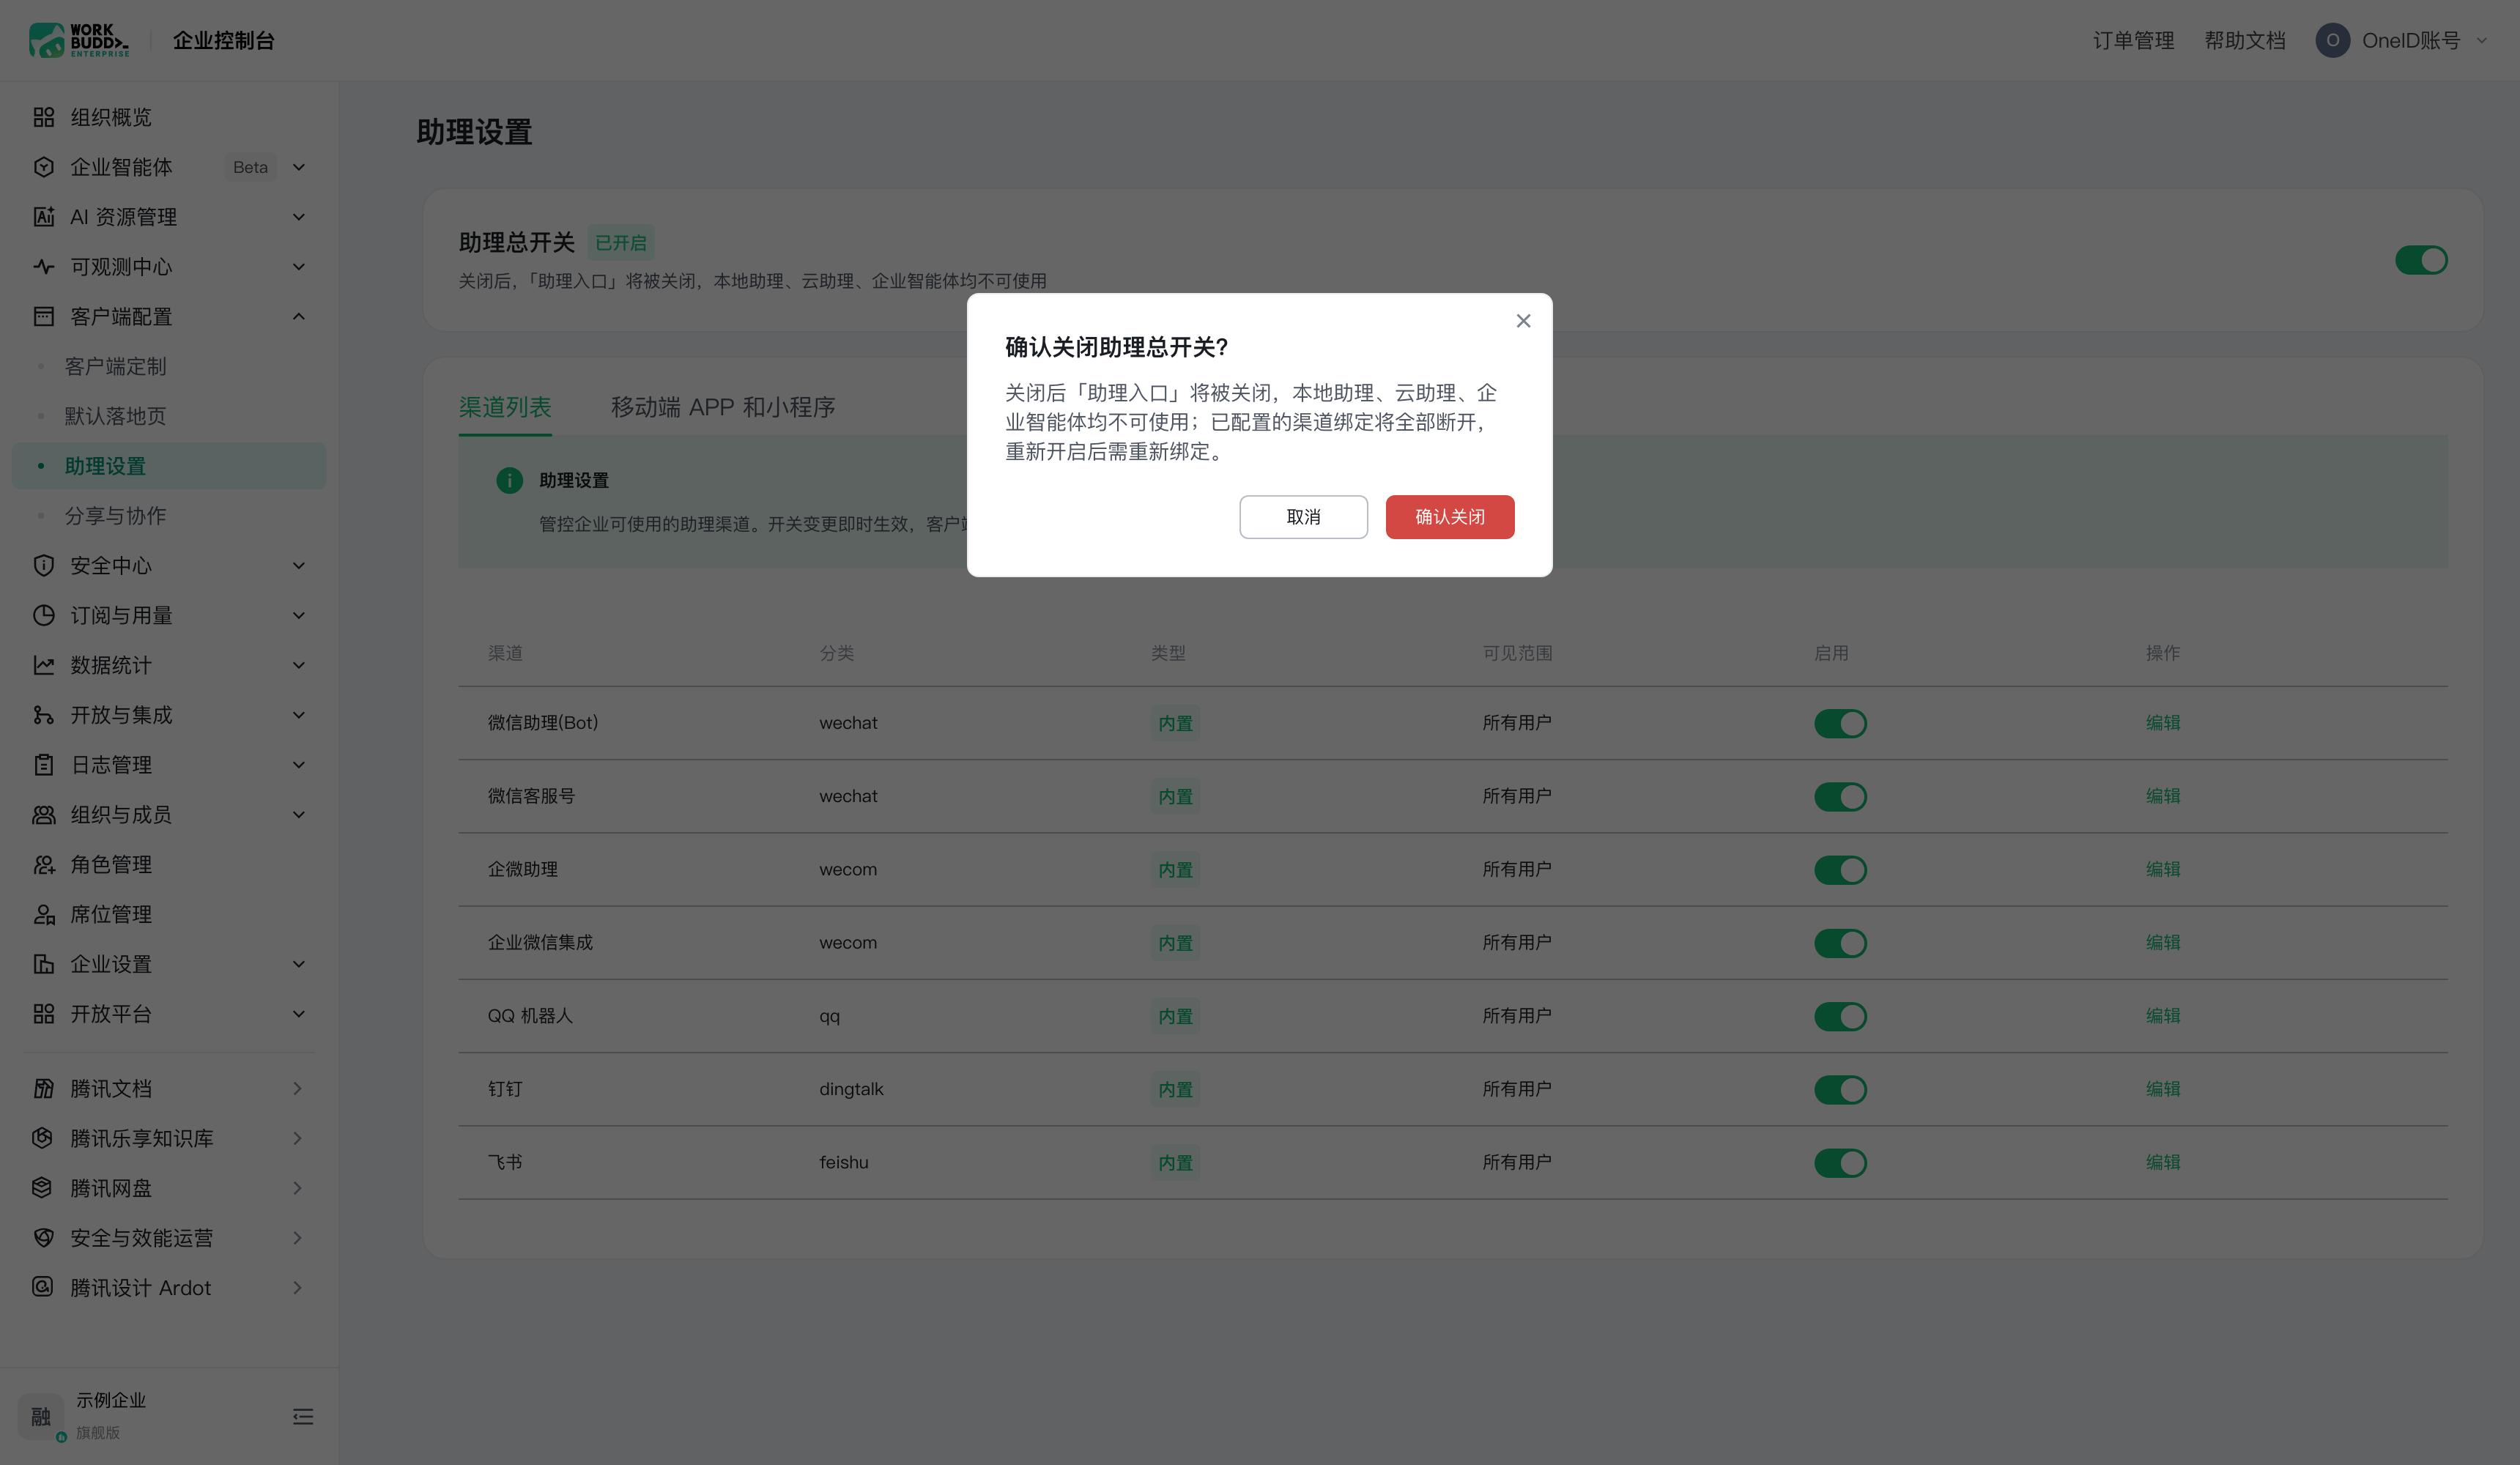Open the 帮助文档 link
This screenshot has width=2520, height=1465.
pyautogui.click(x=2245, y=41)
